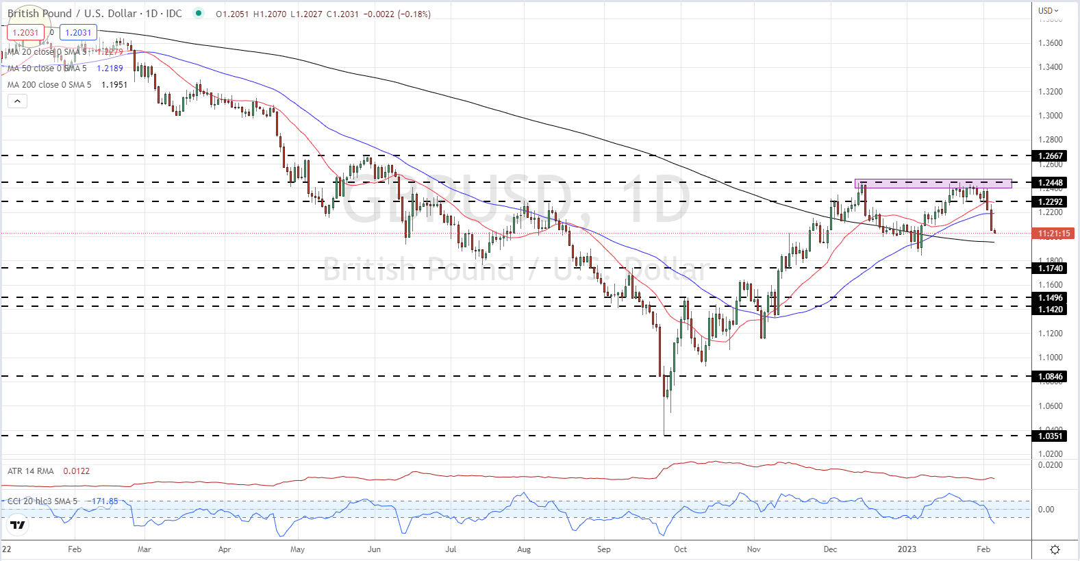Screen dimensions: 1080x561
Task: Click the Oct label on time axis
Action: point(680,549)
